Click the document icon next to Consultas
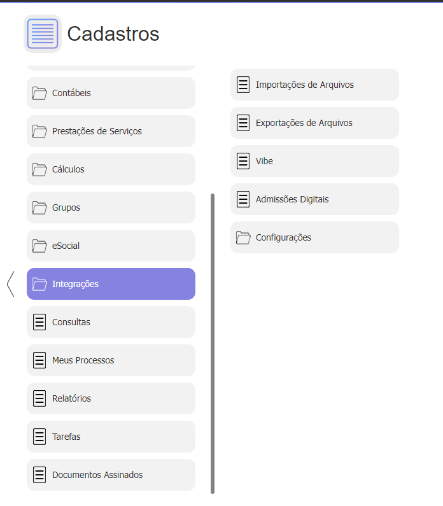Screen dimensions: 443x506 point(39,322)
